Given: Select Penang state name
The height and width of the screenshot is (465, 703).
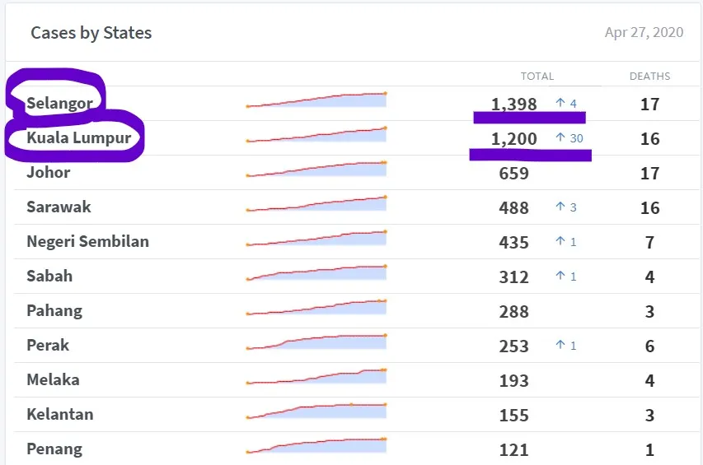Looking at the screenshot, I should click(54, 449).
